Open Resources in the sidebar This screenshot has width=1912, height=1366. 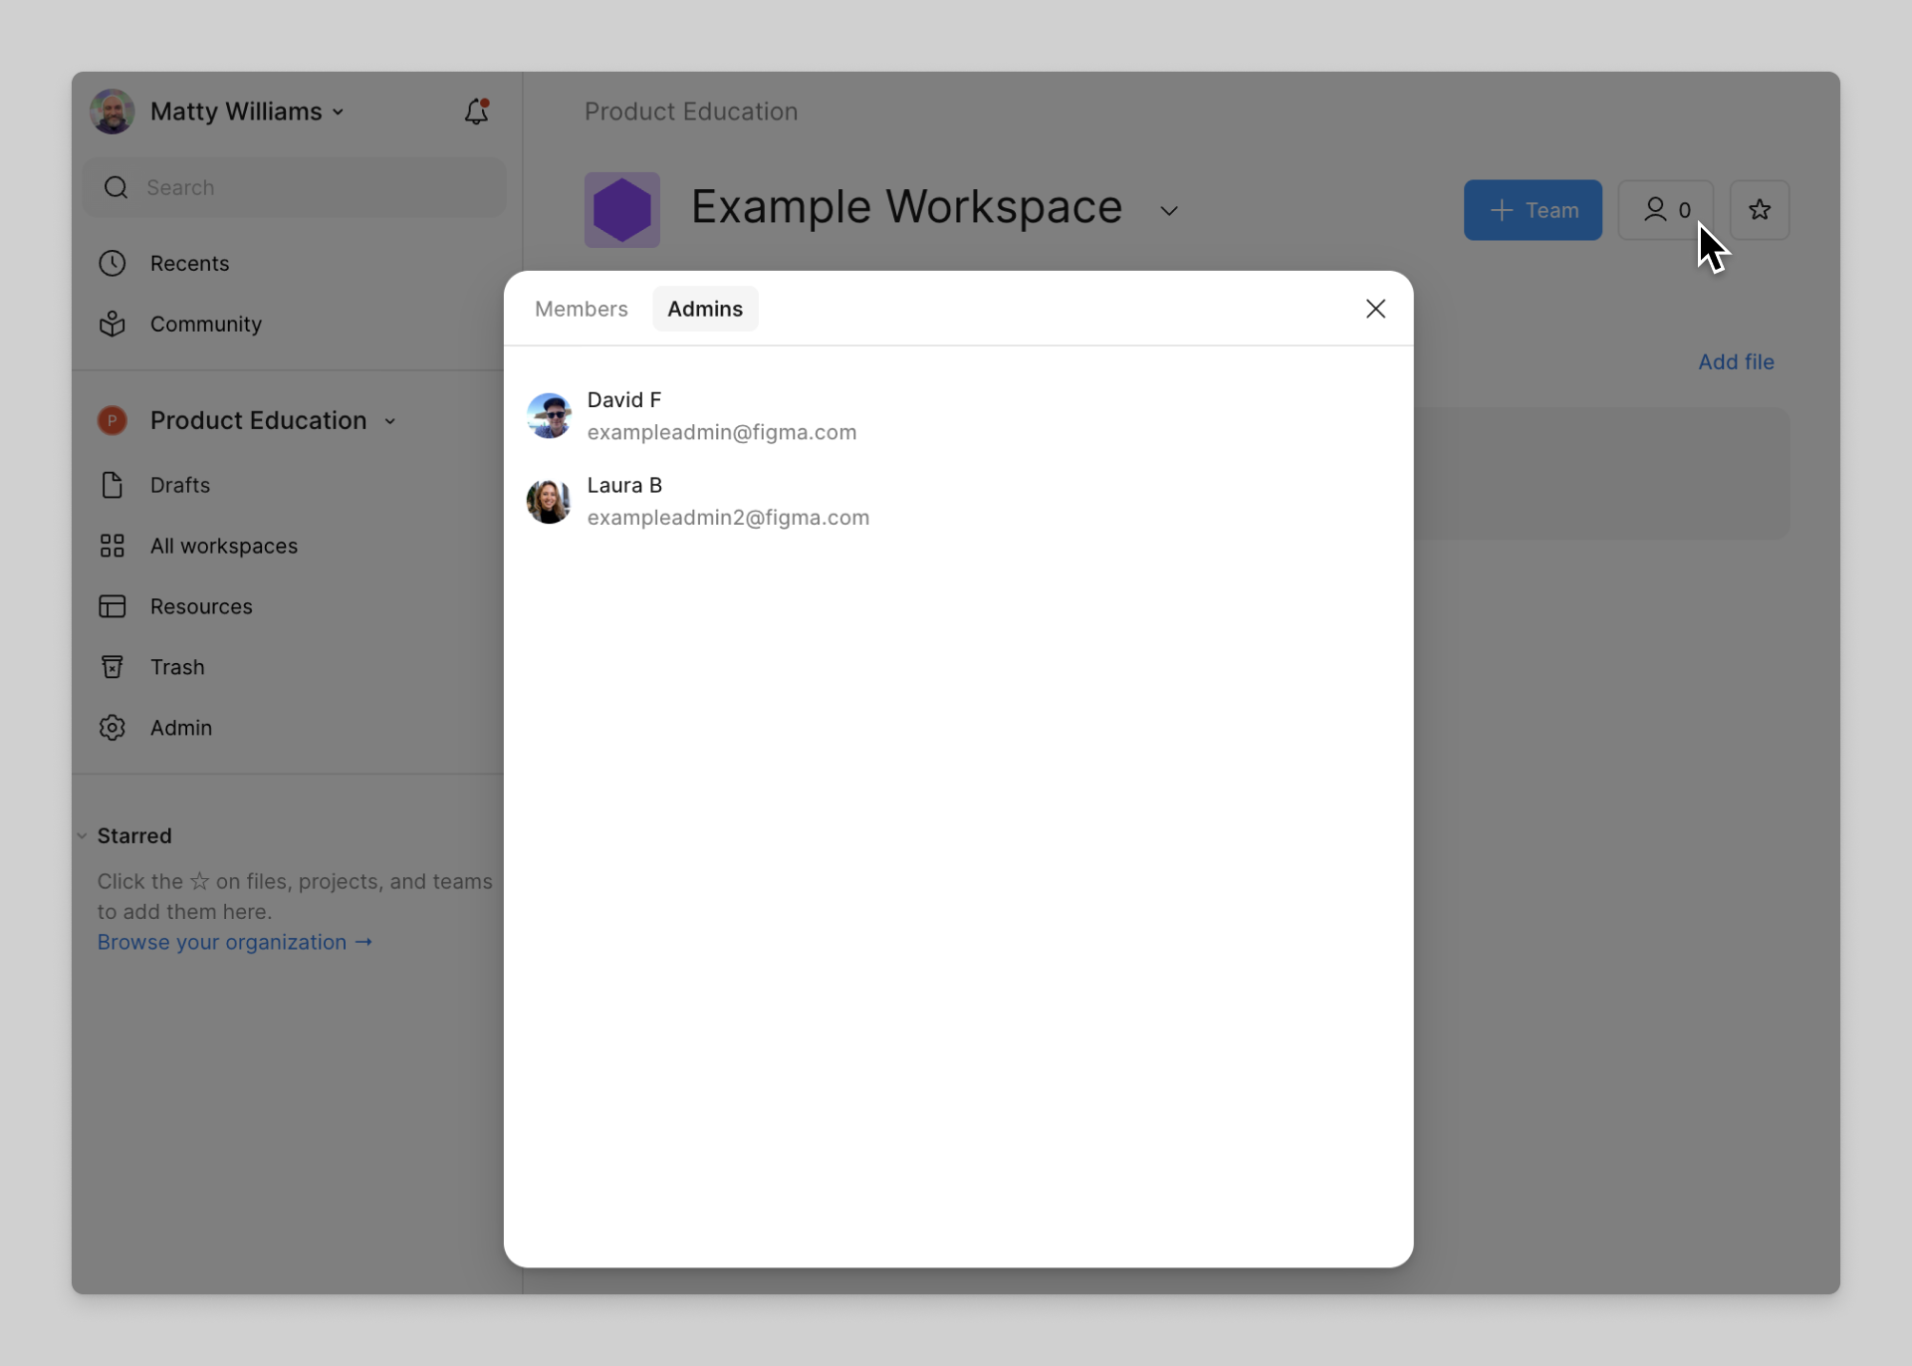(x=200, y=607)
